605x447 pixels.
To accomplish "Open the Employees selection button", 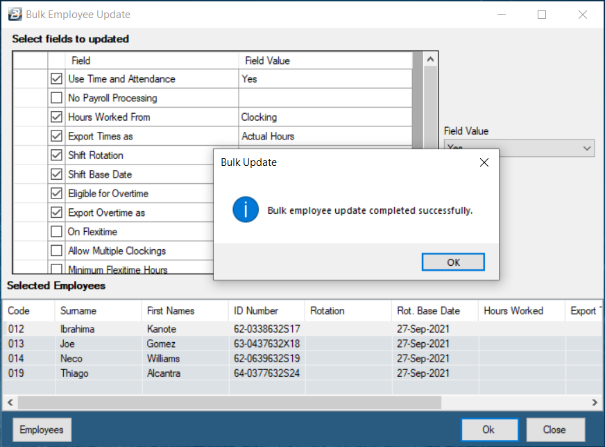I will click(42, 430).
